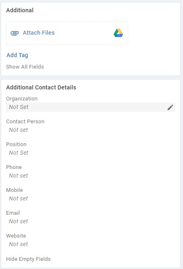Screen dimensions: 183x269
Task: Click the paperclip attach icon
Action: point(15,33)
